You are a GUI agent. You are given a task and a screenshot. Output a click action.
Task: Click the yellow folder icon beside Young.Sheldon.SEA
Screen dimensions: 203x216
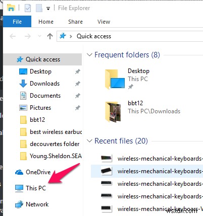click(x=23, y=156)
